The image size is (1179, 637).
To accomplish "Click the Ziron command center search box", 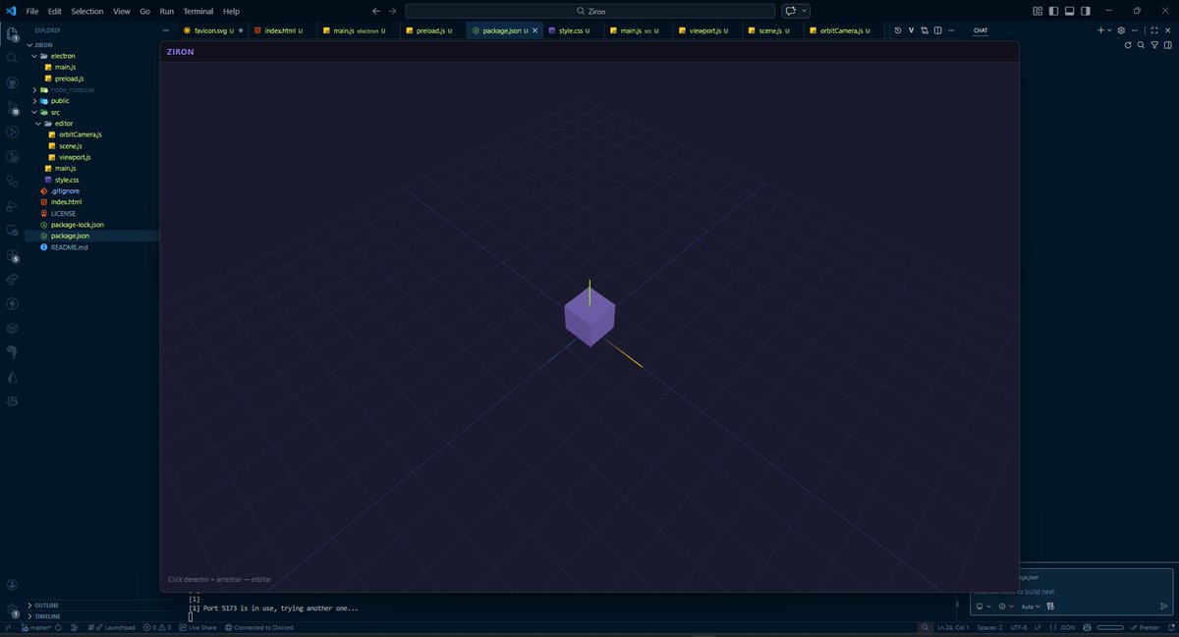I will (x=589, y=11).
